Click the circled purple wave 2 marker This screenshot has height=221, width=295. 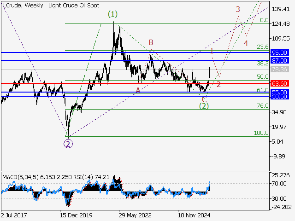click(x=68, y=144)
